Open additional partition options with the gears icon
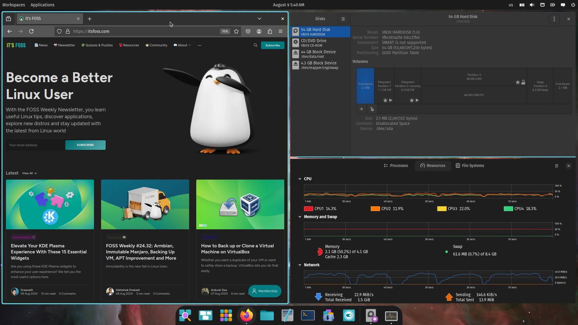 [372, 109]
